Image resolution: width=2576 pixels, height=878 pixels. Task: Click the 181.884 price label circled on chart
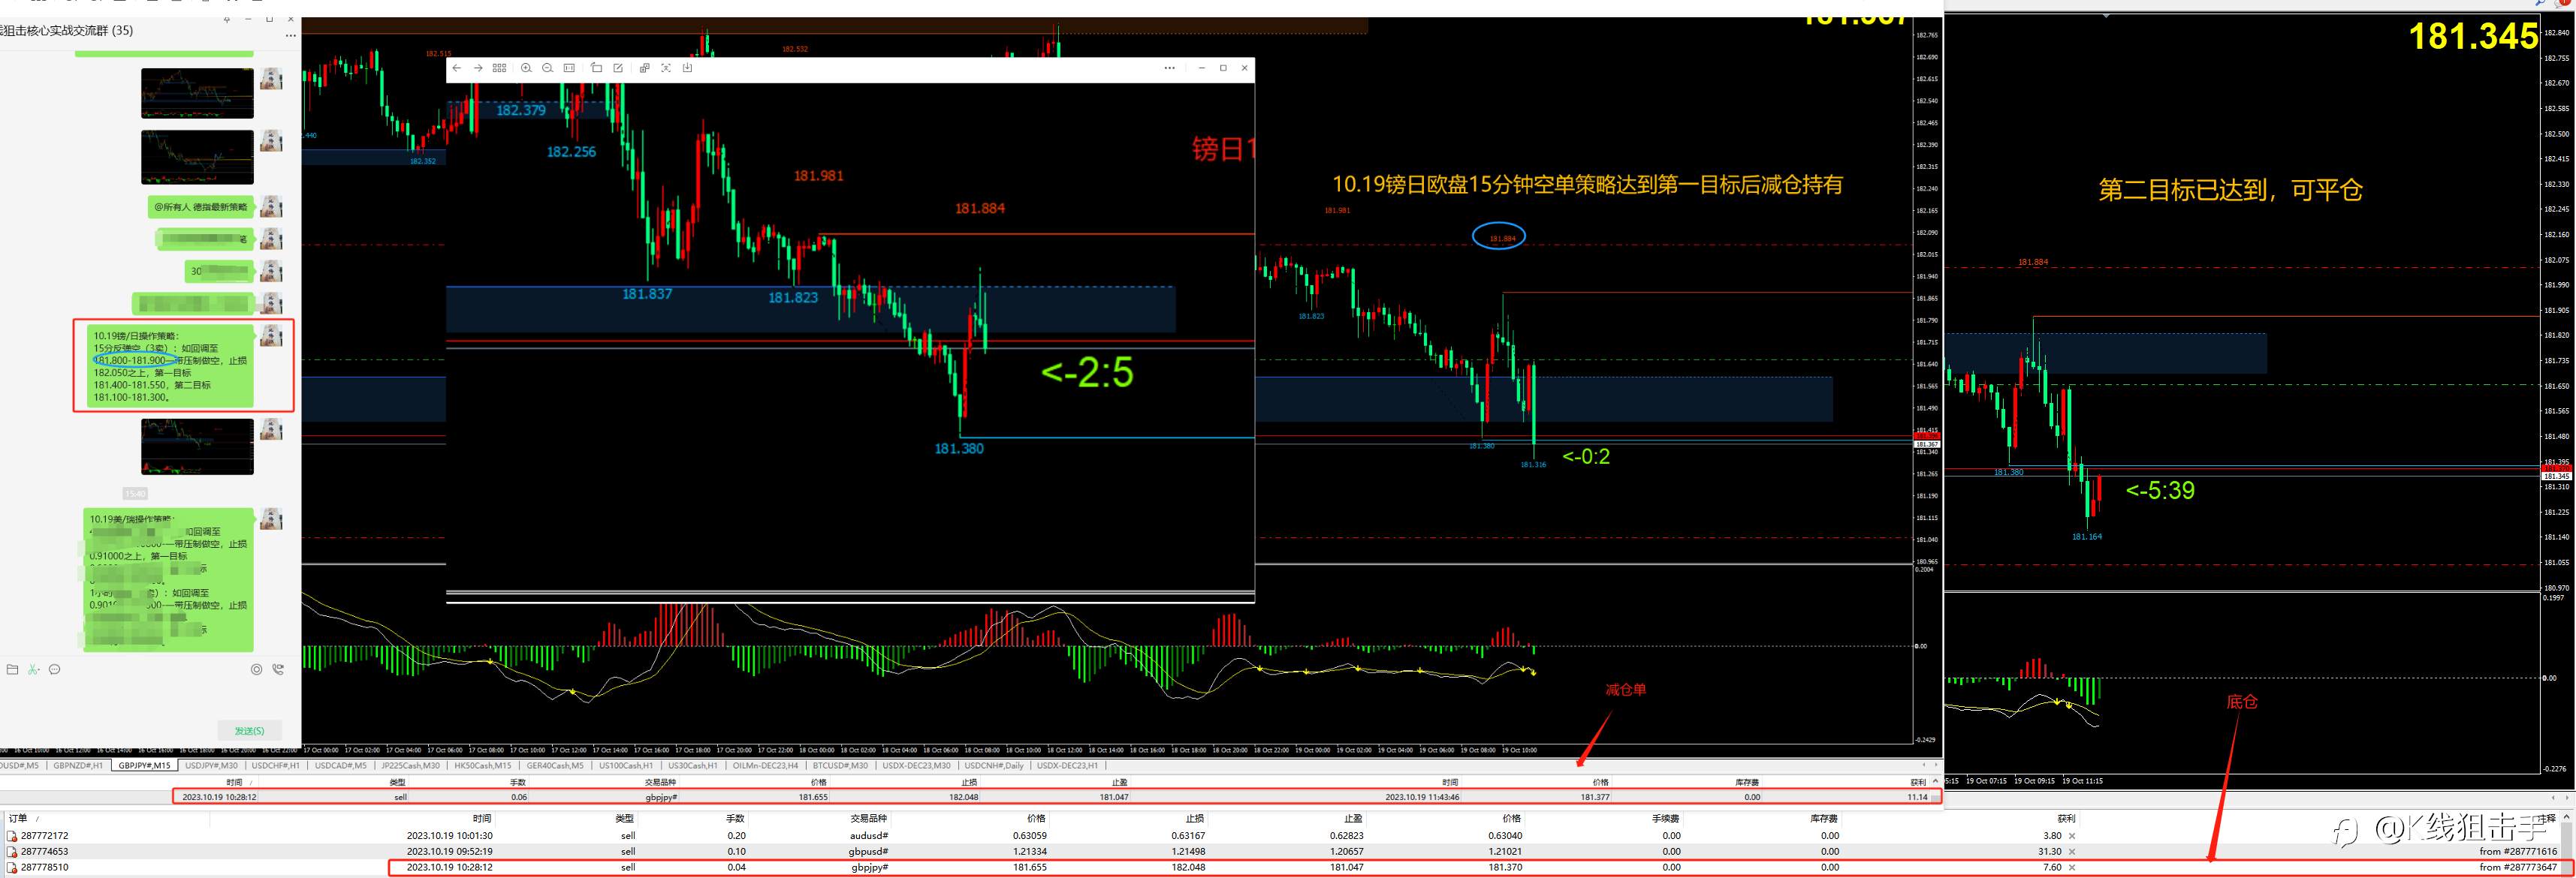pos(1502,238)
